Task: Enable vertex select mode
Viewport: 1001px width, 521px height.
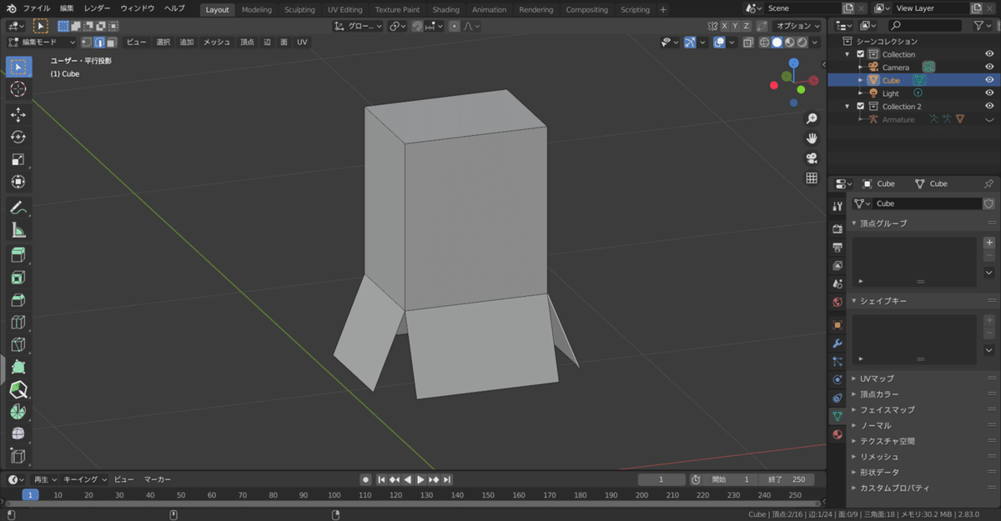Action: [86, 42]
